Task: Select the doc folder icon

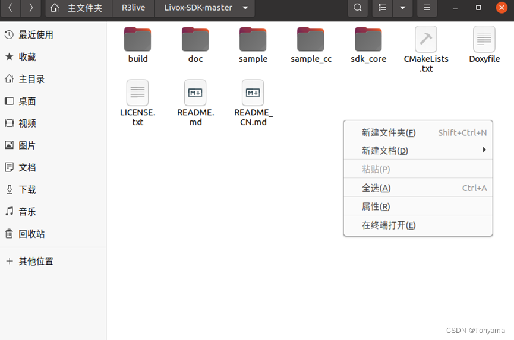Action: pos(195,39)
